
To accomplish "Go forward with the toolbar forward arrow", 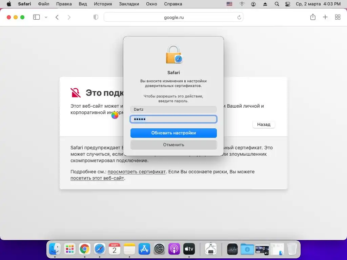I will [69, 17].
